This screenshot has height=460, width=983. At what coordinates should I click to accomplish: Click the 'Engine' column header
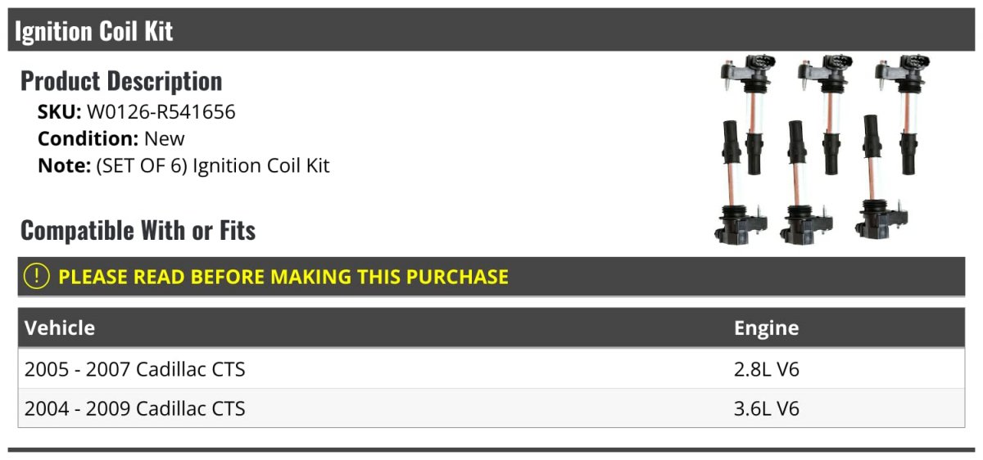(x=766, y=328)
